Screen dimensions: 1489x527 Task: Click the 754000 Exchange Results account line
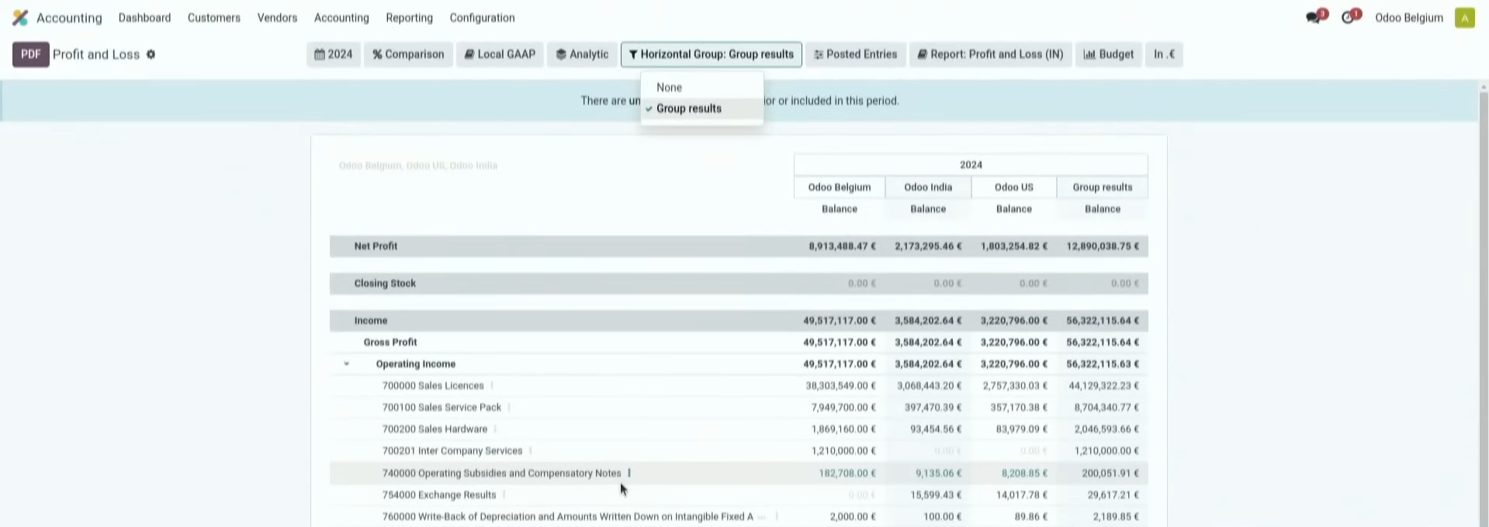point(438,494)
